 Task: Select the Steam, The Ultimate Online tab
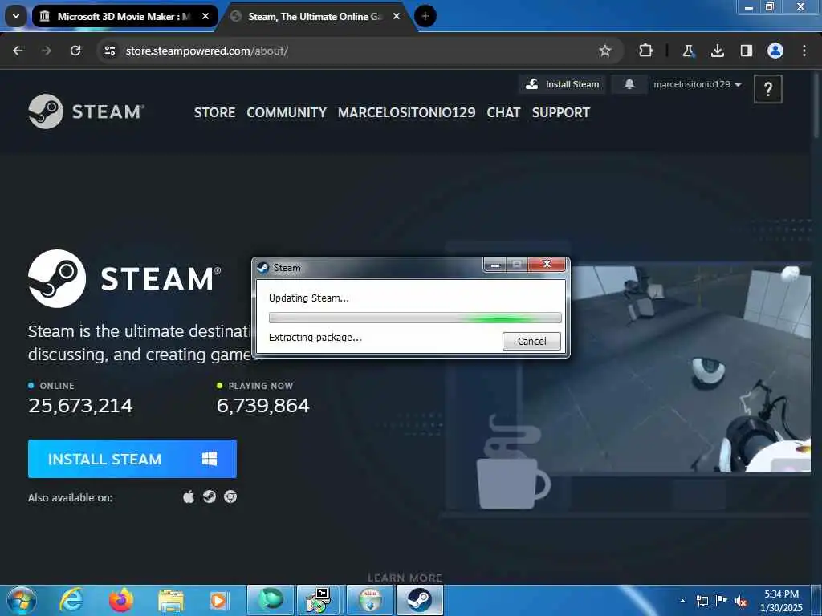316,16
